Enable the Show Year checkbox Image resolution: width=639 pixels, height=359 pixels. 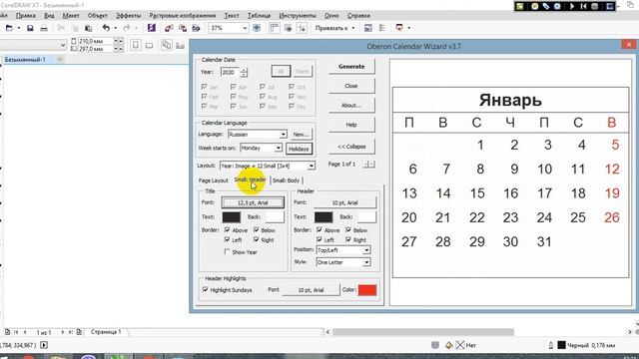coord(228,252)
